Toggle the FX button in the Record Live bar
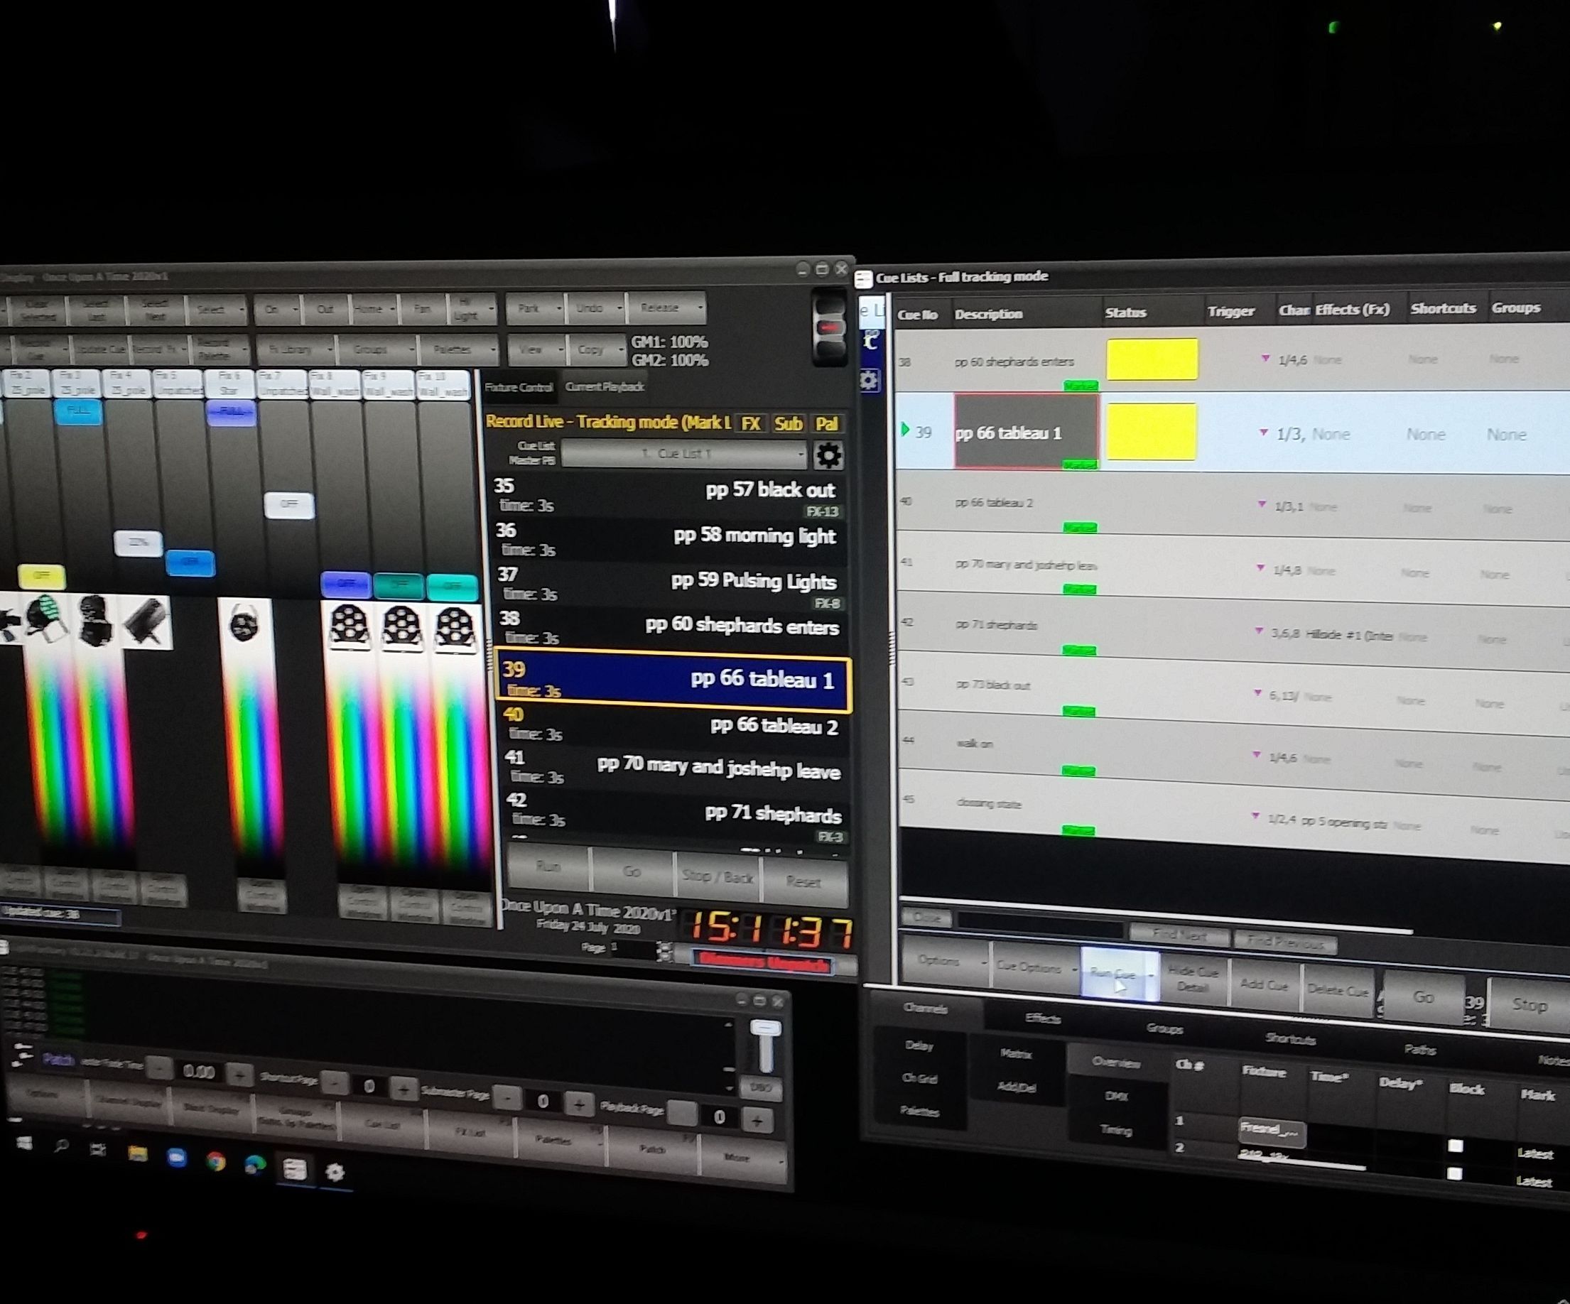The image size is (1570, 1304). point(752,424)
